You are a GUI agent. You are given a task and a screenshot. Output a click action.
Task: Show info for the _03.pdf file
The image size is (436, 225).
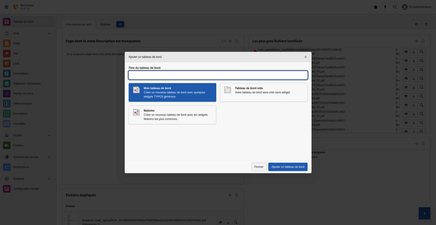[414, 70]
